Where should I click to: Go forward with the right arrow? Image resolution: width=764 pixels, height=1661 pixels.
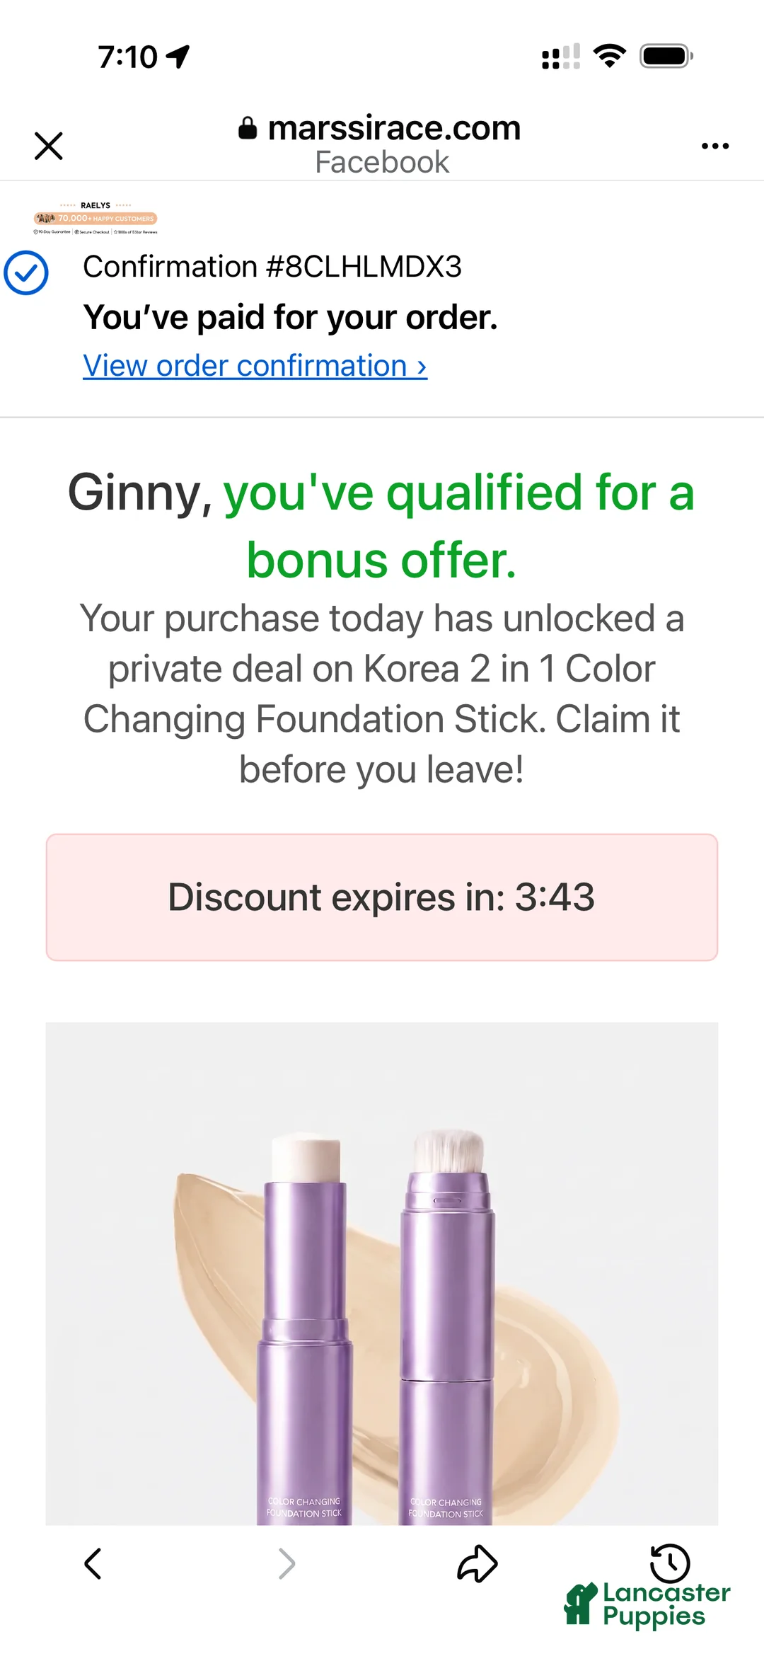(286, 1563)
